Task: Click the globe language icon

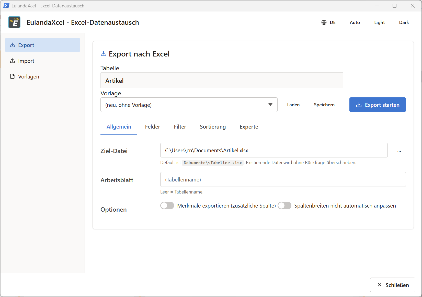Action: coord(324,22)
